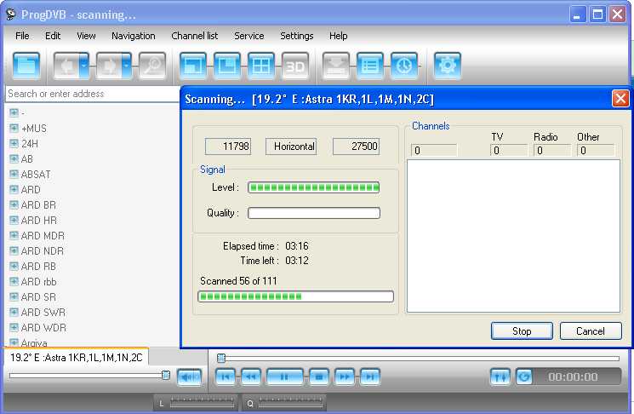
Task: Open the View menu
Action: coord(86,36)
